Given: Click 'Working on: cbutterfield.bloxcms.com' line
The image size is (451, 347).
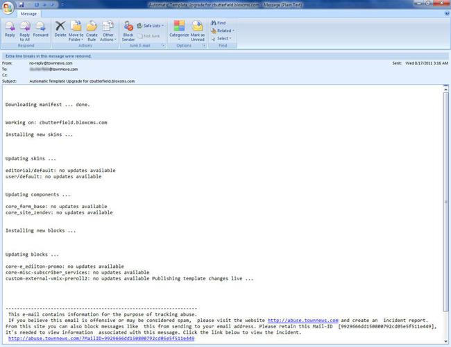Looking at the screenshot, I should (56, 123).
